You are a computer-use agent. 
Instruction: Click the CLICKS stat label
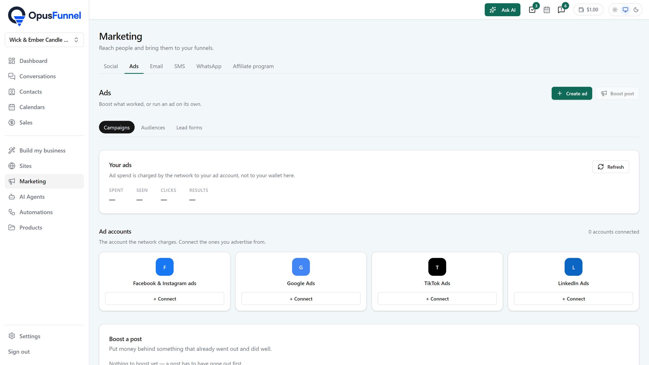click(168, 191)
